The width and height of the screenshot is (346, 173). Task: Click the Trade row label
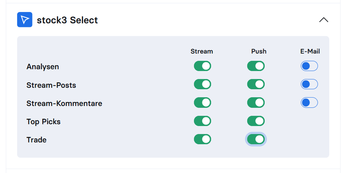pyautogui.click(x=37, y=140)
